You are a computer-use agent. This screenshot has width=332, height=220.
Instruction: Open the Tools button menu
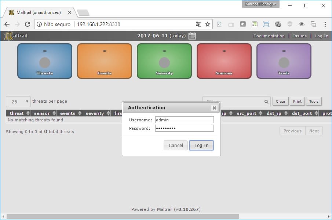[314, 101]
